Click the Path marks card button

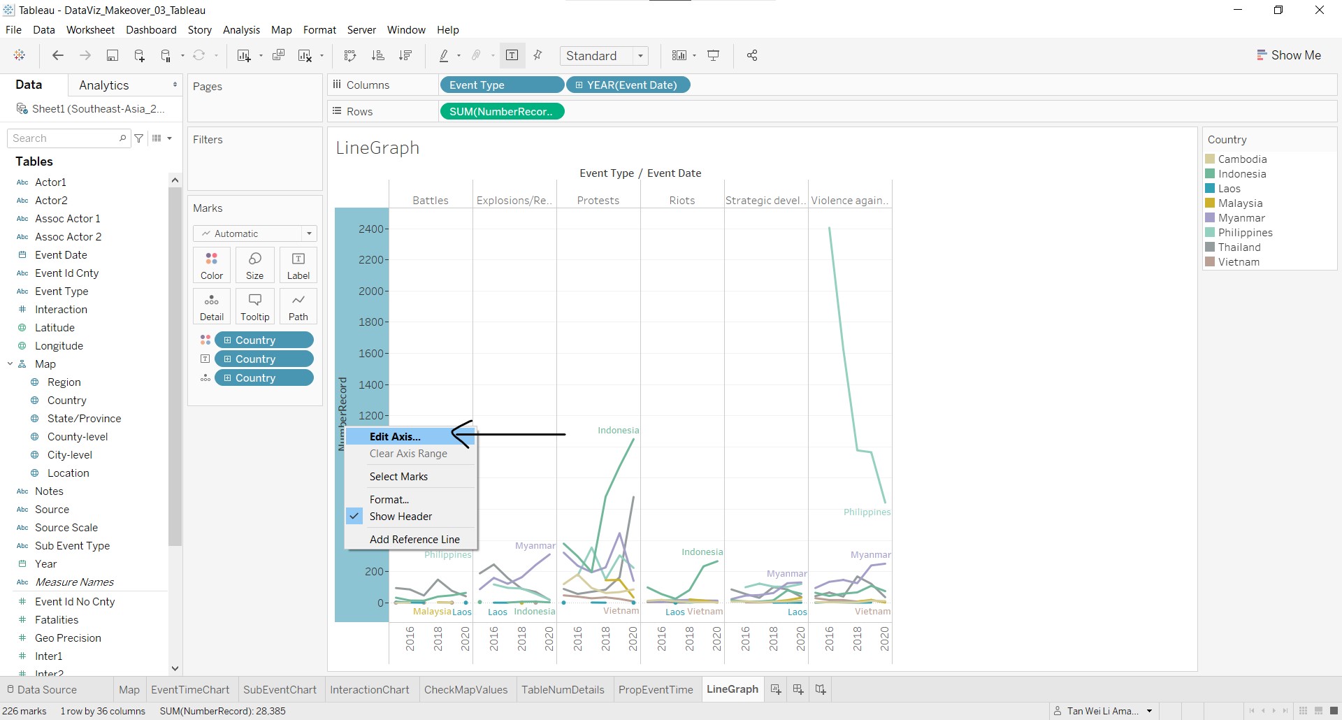click(x=298, y=306)
